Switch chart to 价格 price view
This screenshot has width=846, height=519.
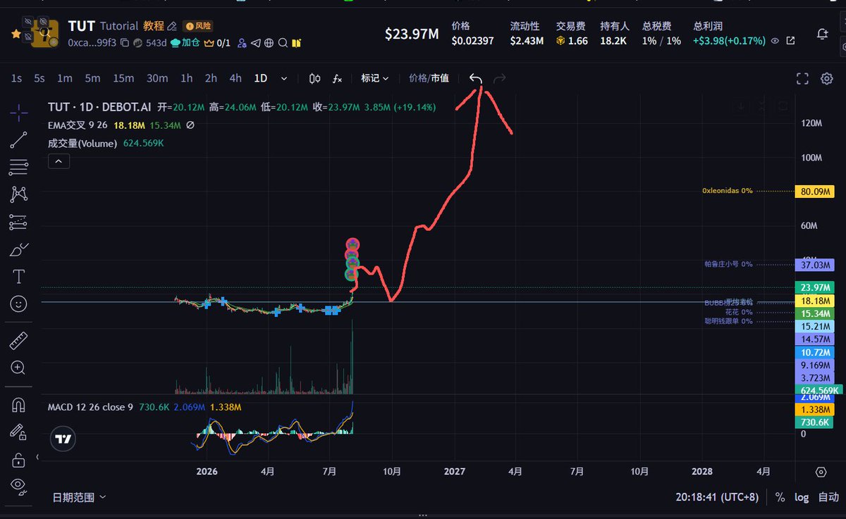[x=418, y=78]
